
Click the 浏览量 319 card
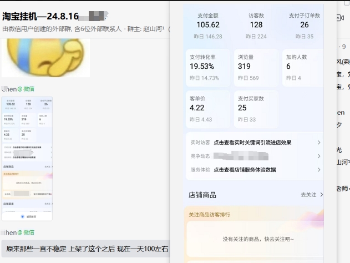pos(256,67)
